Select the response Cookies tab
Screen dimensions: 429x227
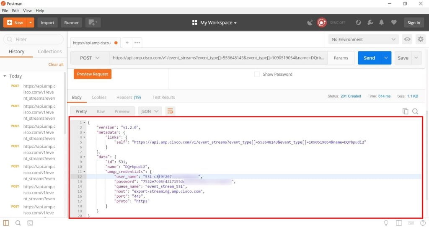[x=99, y=97]
